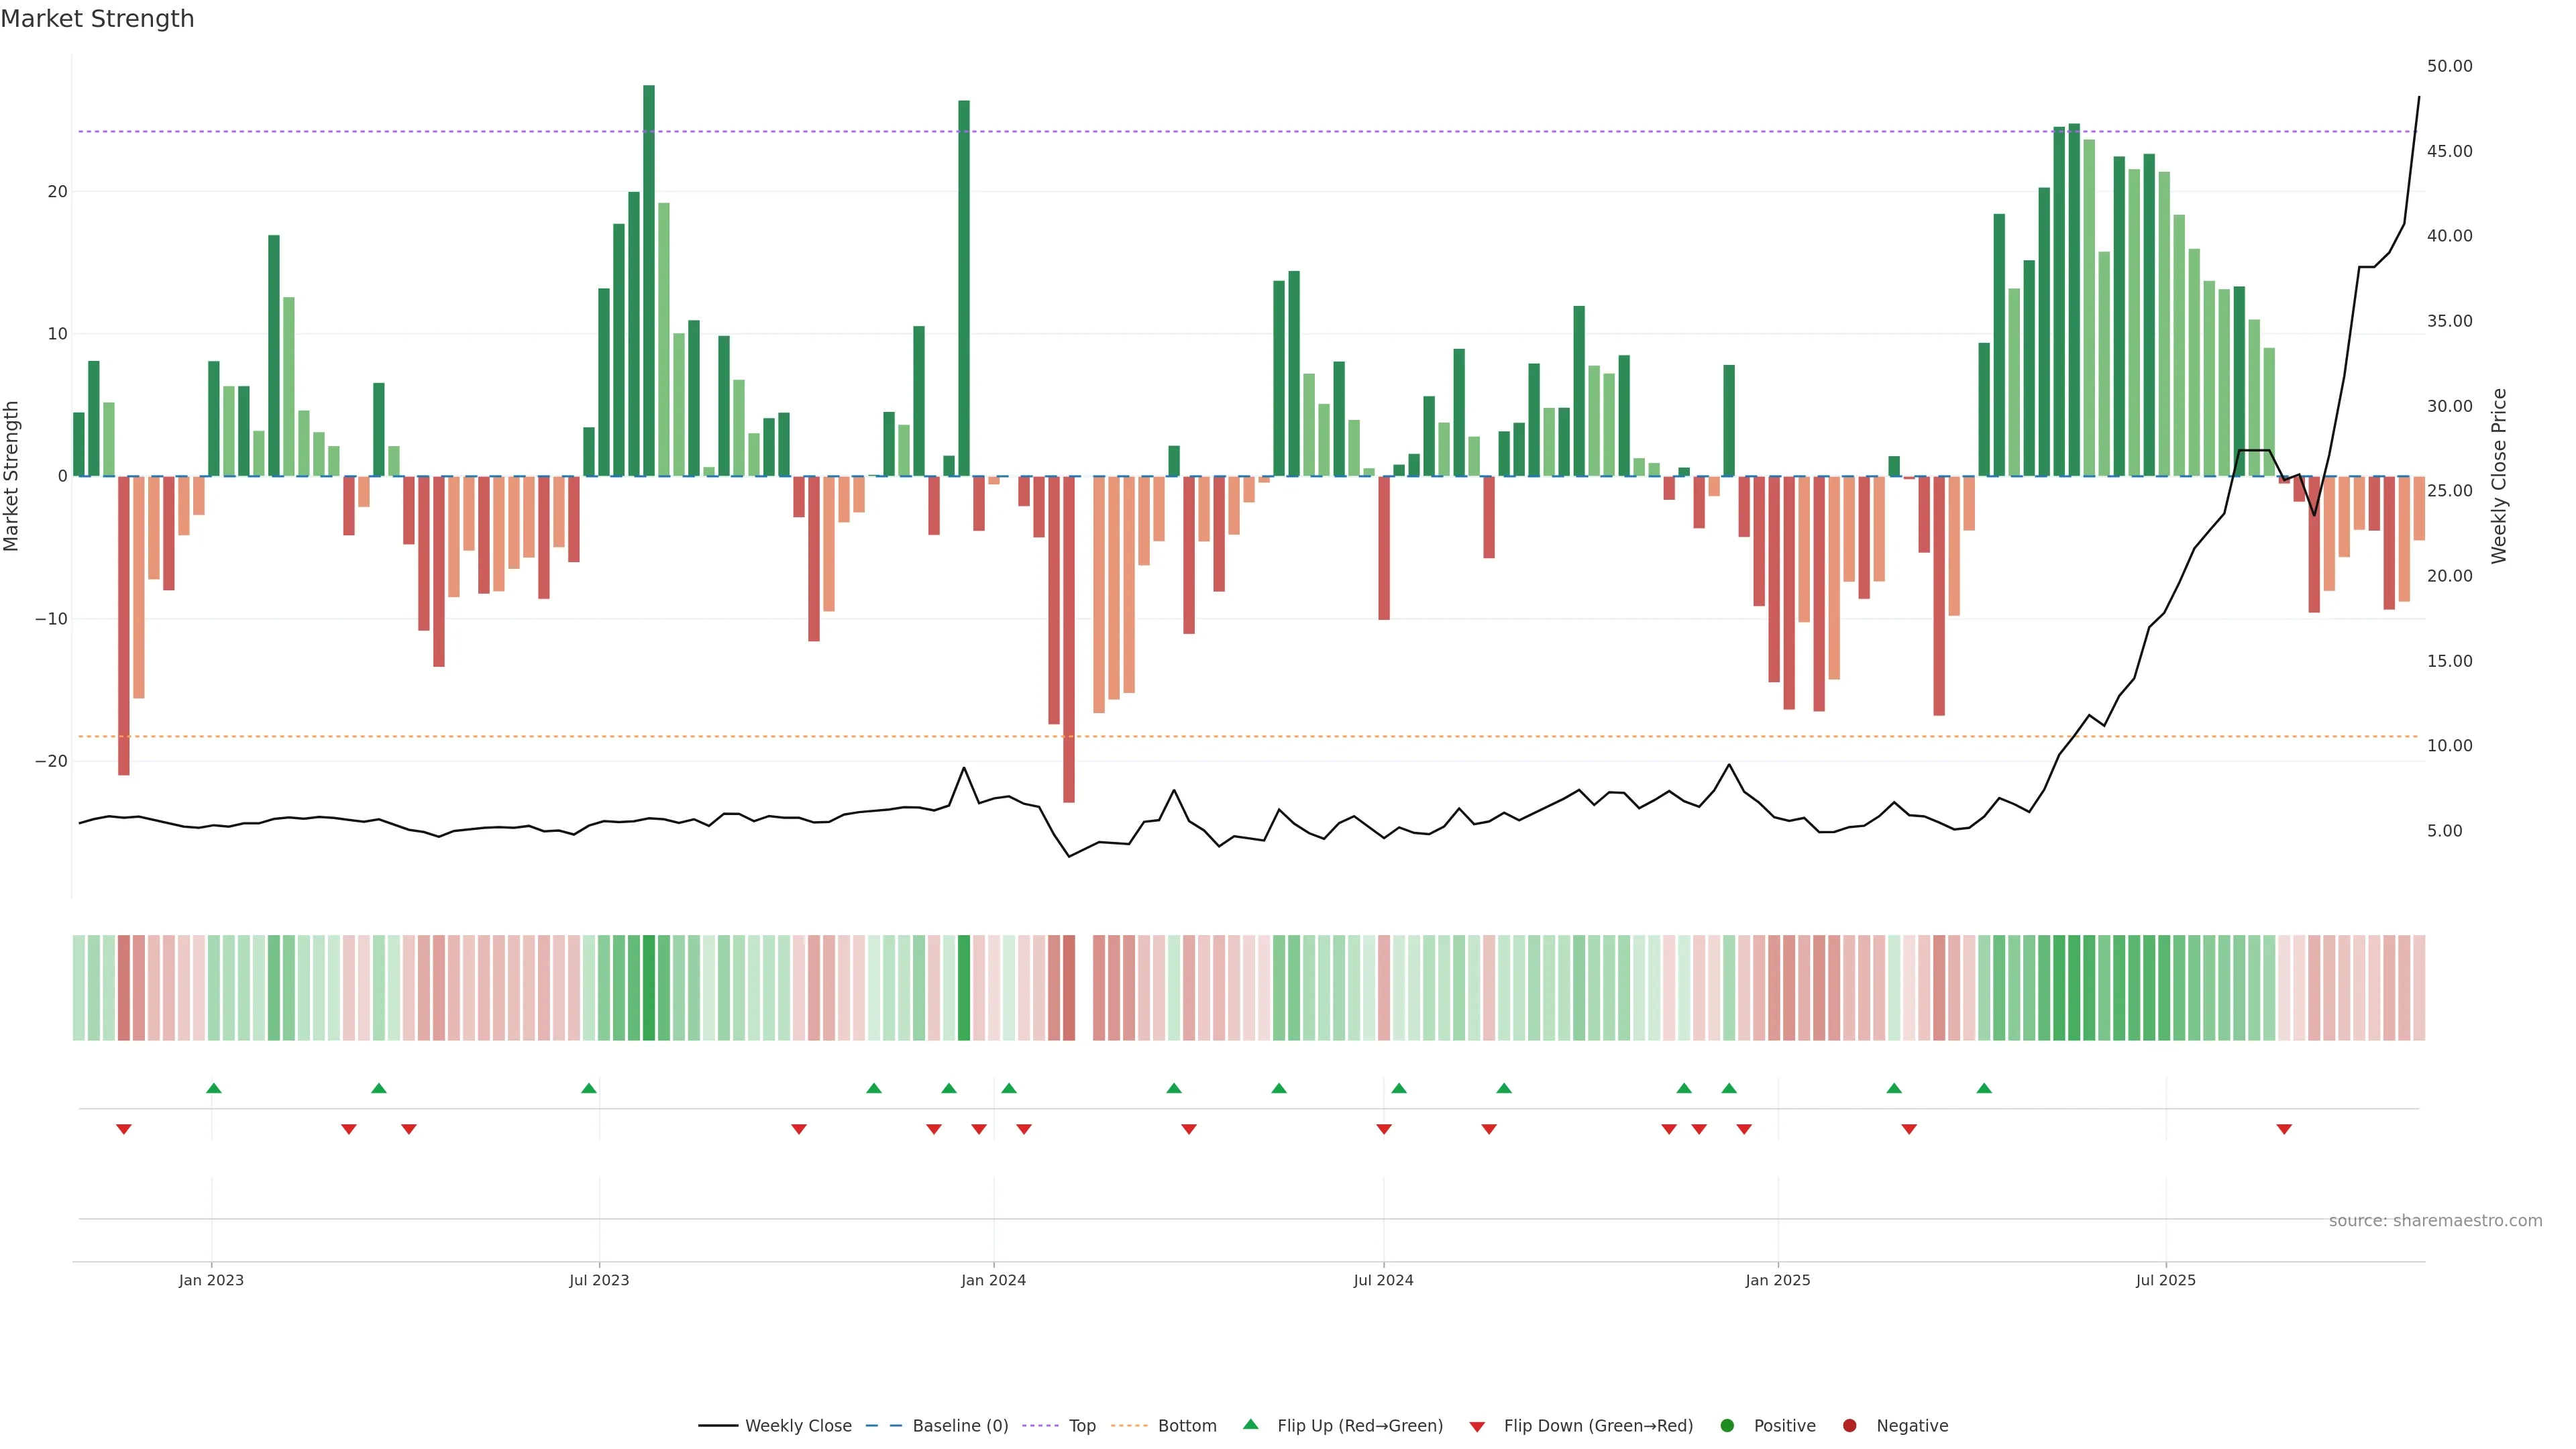
Task: Click the Jan 2024 x-axis label
Action: click(x=993, y=1280)
